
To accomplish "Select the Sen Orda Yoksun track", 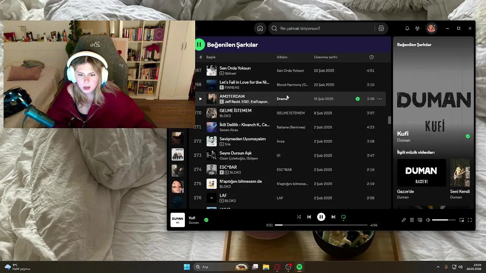I will tap(235, 68).
